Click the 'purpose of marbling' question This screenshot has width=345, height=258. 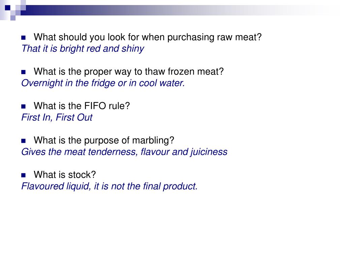(104, 140)
